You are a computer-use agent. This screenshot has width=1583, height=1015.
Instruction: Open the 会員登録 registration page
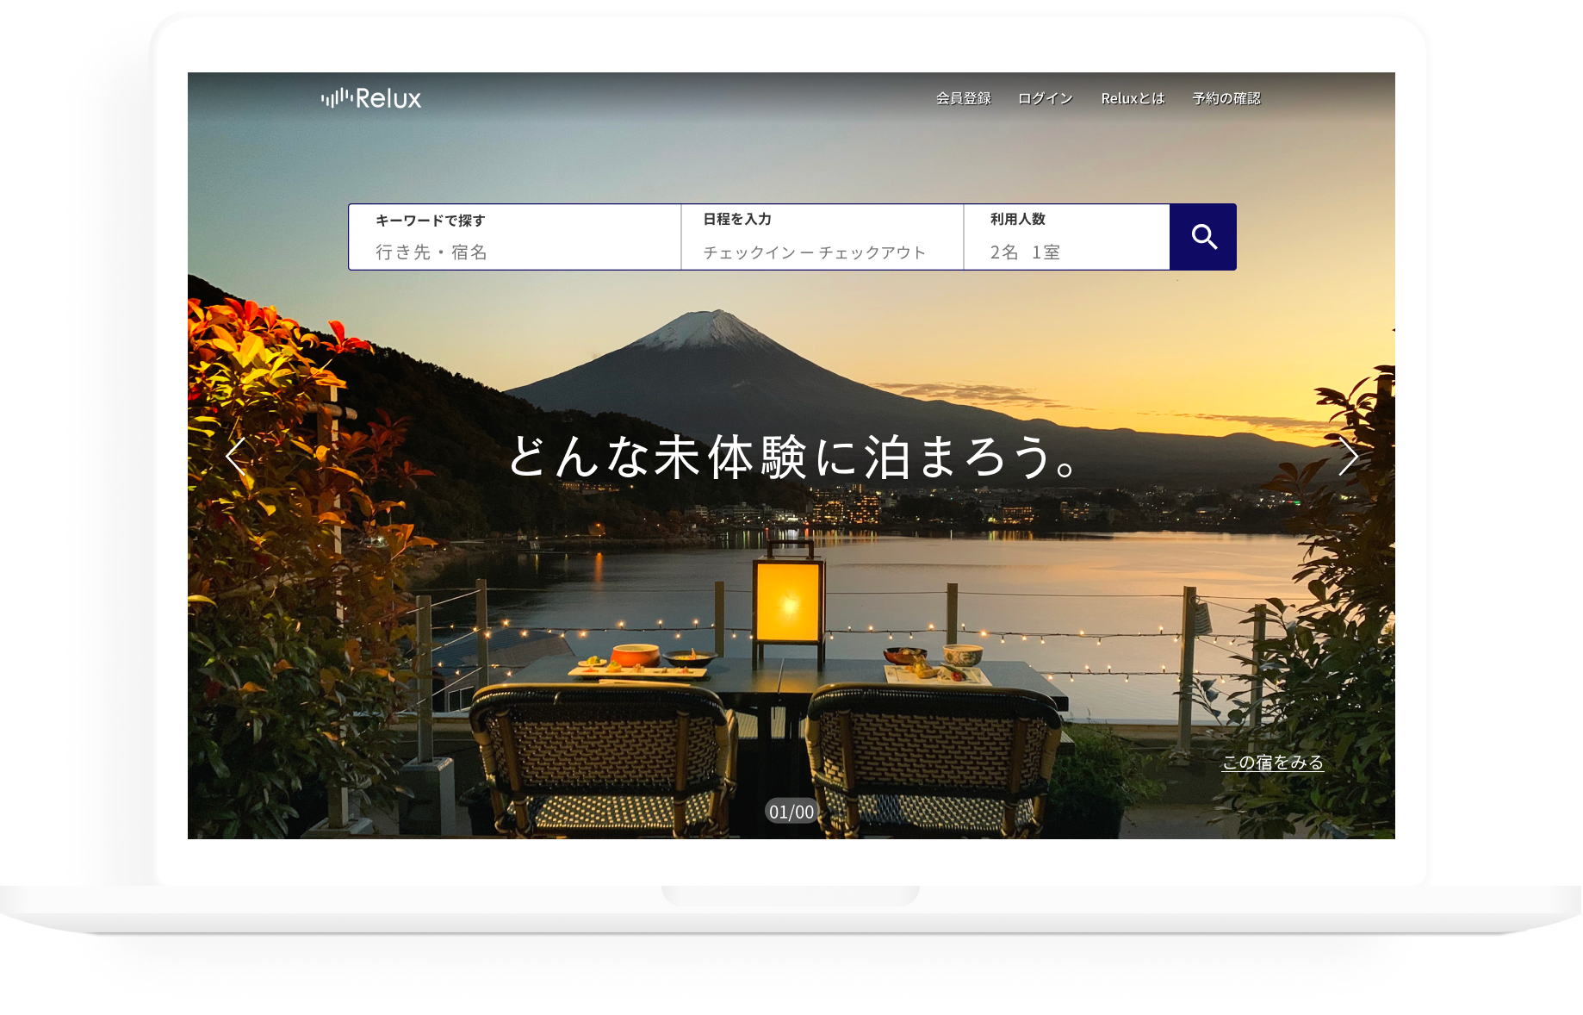click(963, 99)
